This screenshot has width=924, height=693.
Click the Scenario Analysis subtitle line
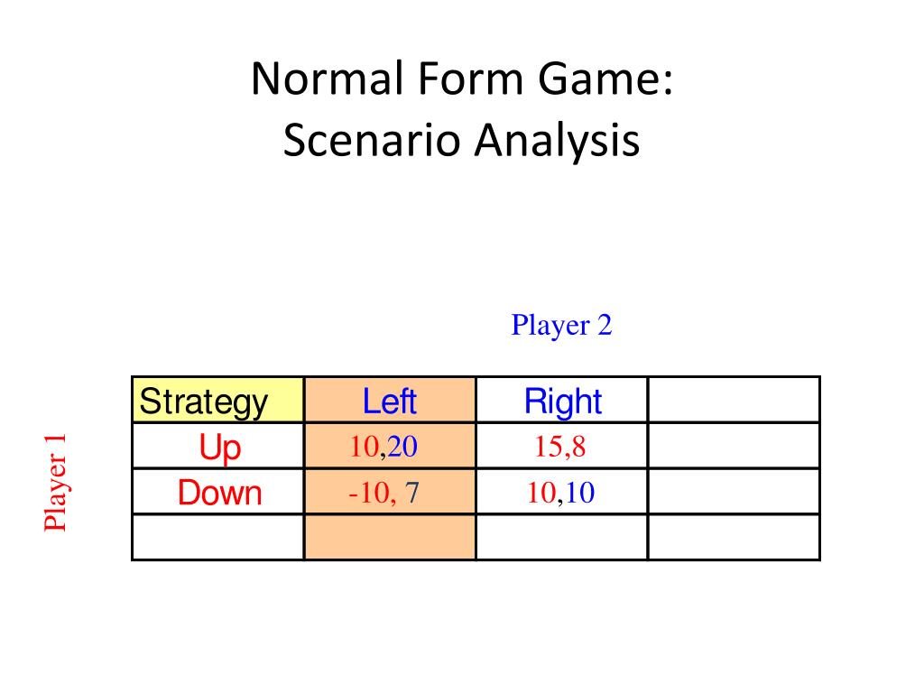[461, 140]
